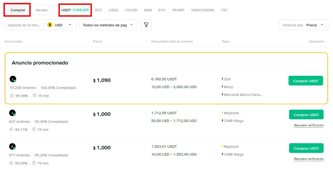Click the 50,00 USD - 1.712,00 USD limit
This screenshot has width=333, height=169.
174,121
